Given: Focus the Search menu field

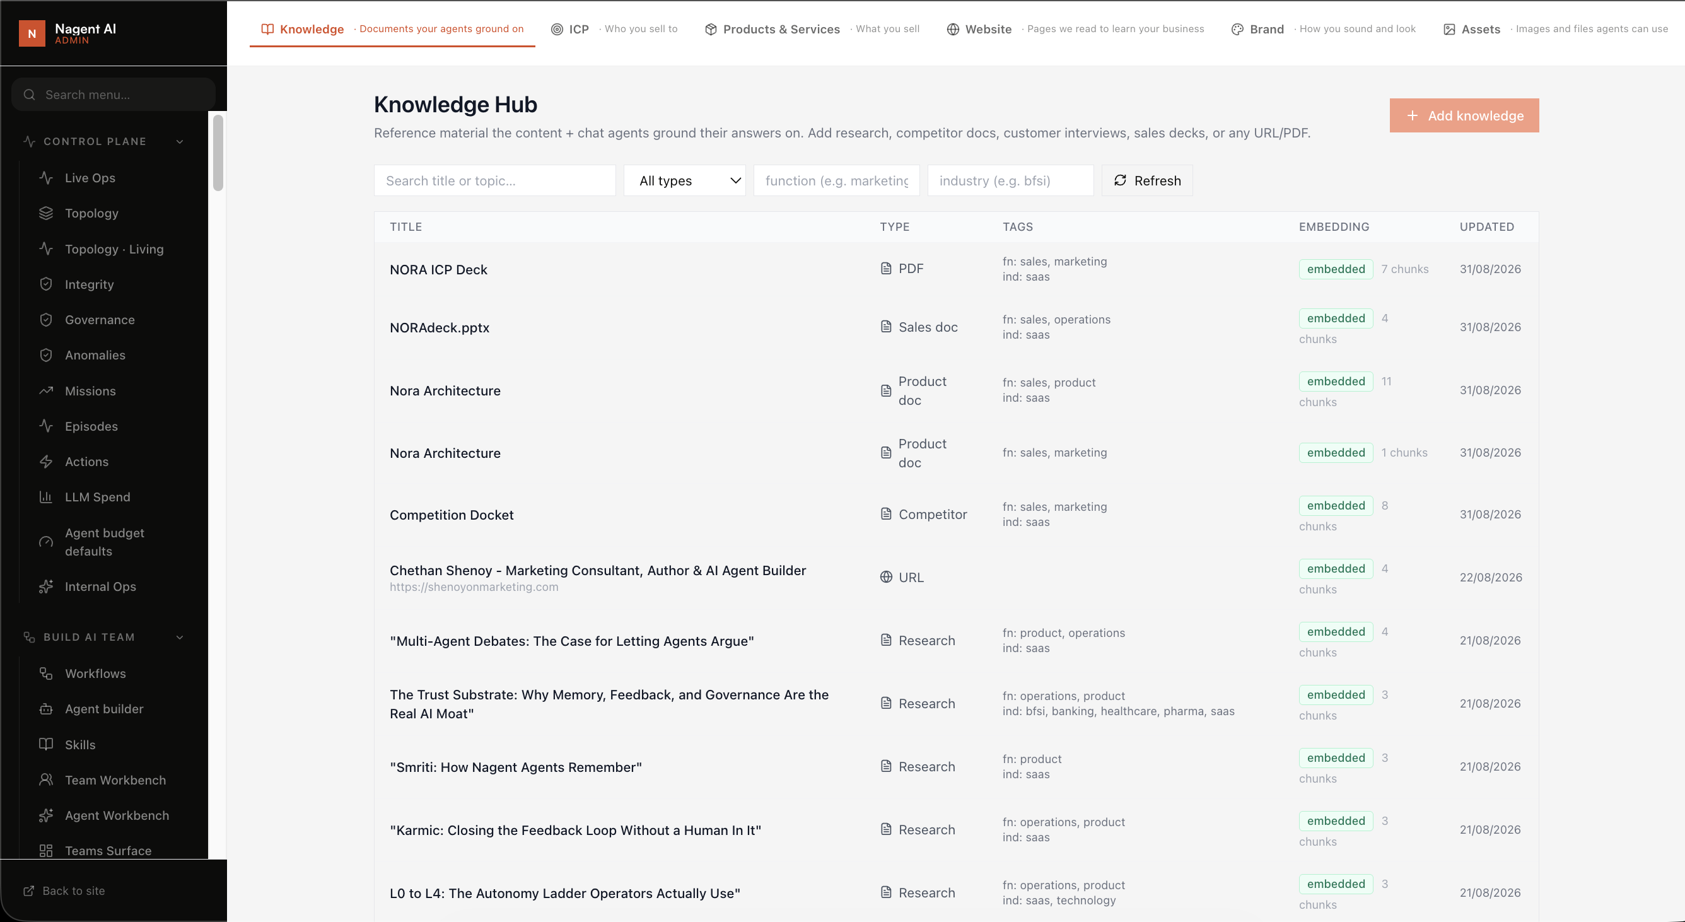Looking at the screenshot, I should coord(113,94).
